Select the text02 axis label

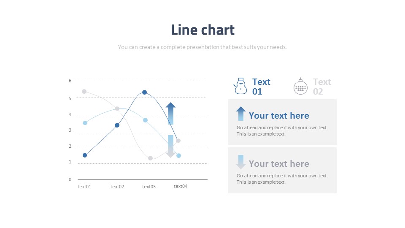coord(117,187)
